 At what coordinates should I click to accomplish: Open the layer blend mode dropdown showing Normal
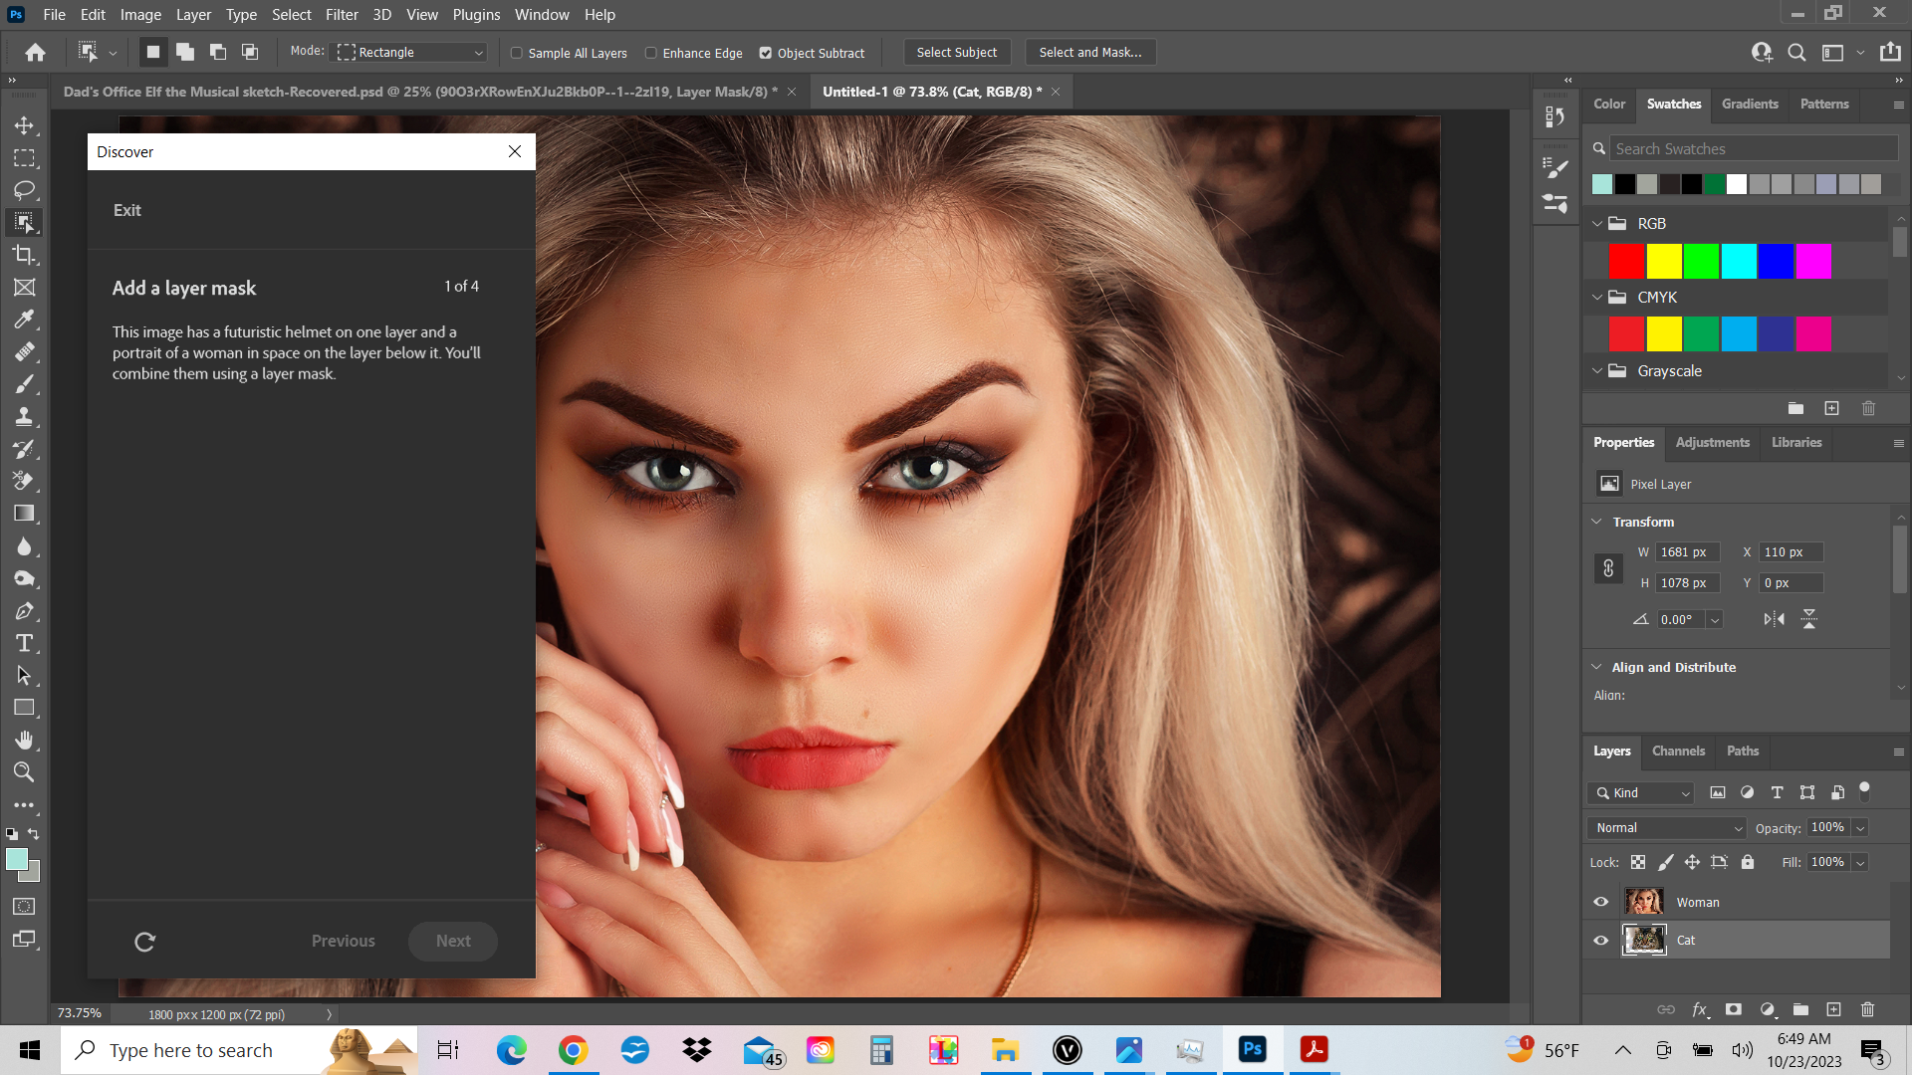tap(1665, 827)
